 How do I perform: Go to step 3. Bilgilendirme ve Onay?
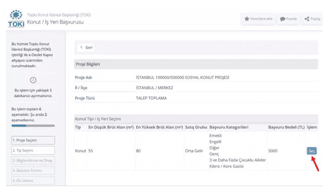[33, 160]
